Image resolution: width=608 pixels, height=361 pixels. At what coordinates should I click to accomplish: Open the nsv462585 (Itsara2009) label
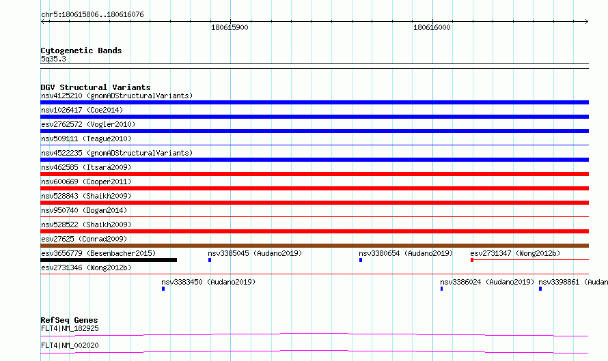pos(86,167)
